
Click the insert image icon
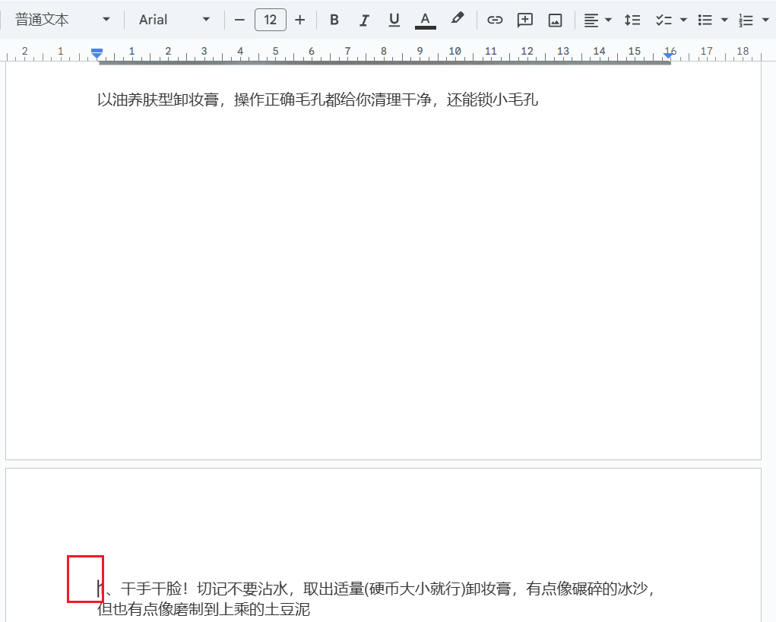[x=556, y=20]
